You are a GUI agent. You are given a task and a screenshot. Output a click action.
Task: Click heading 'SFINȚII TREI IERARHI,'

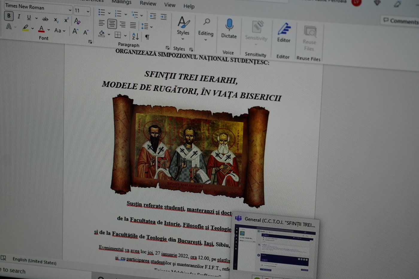[191, 77]
